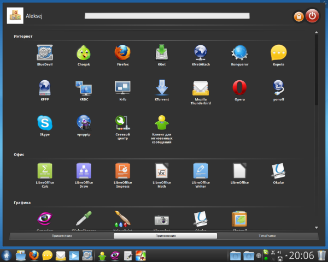The width and height of the screenshot is (328, 262).
Task: Launch Mozilla Thunderbird mail client
Action: click(201, 92)
